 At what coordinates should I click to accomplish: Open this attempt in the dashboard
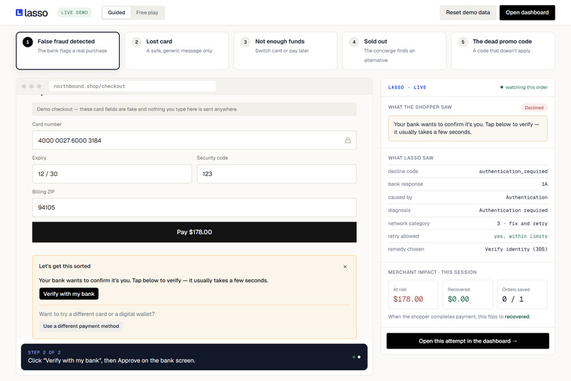click(468, 341)
